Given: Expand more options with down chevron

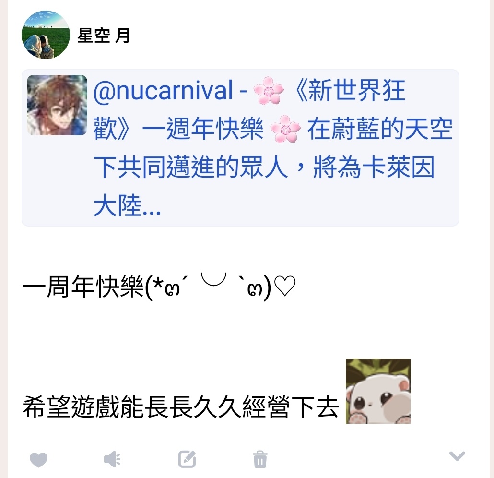Looking at the screenshot, I should [x=457, y=456].
